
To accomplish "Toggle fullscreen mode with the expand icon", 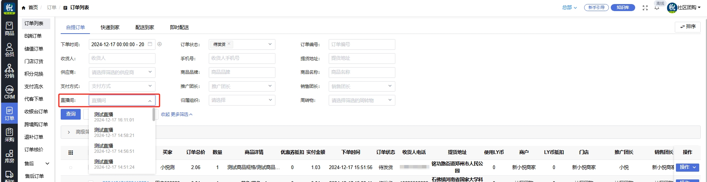I will click(645, 8).
